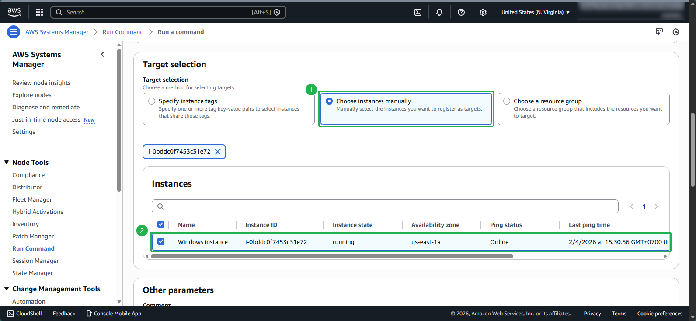This screenshot has width=696, height=321.
Task: Uncheck the Windows instance row checkbox
Action: point(161,241)
